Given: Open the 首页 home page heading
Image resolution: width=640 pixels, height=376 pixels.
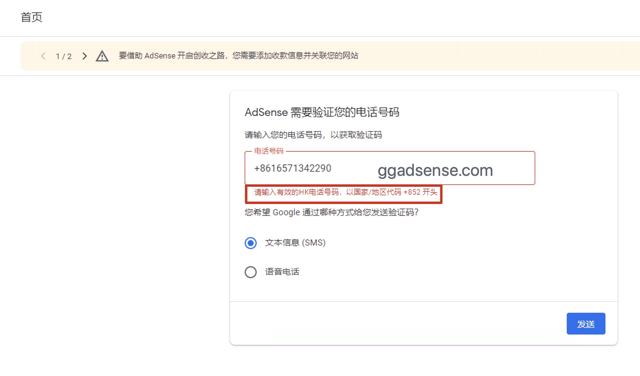Looking at the screenshot, I should [31, 17].
